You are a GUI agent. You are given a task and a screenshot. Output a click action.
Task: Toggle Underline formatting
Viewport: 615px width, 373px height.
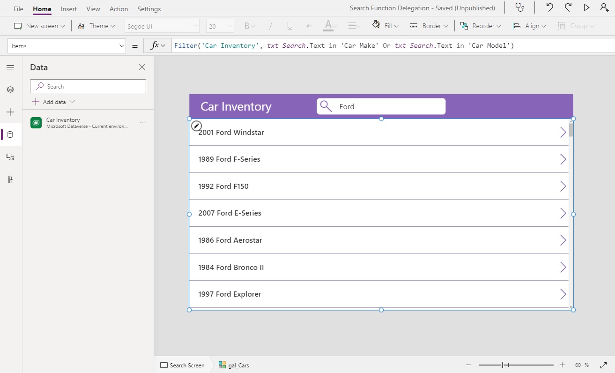289,25
